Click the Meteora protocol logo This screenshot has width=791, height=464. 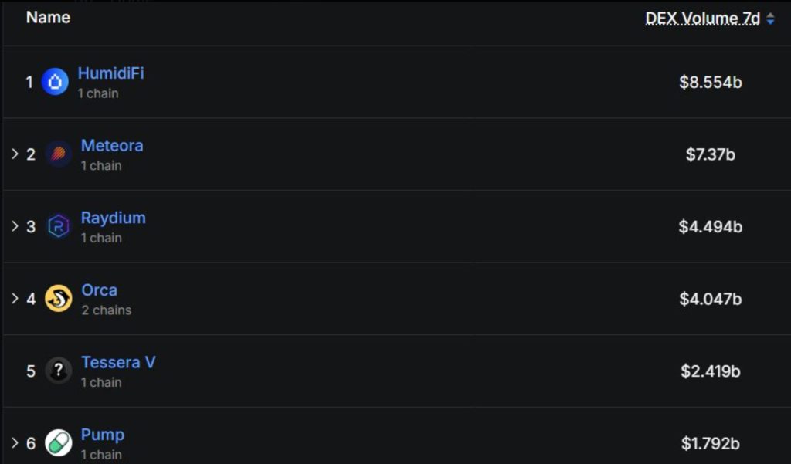[58, 154]
